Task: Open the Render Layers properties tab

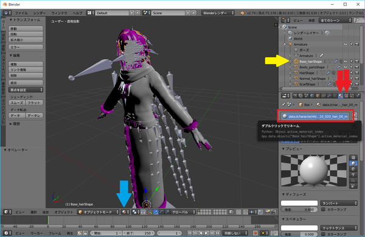Action: tap(301, 96)
